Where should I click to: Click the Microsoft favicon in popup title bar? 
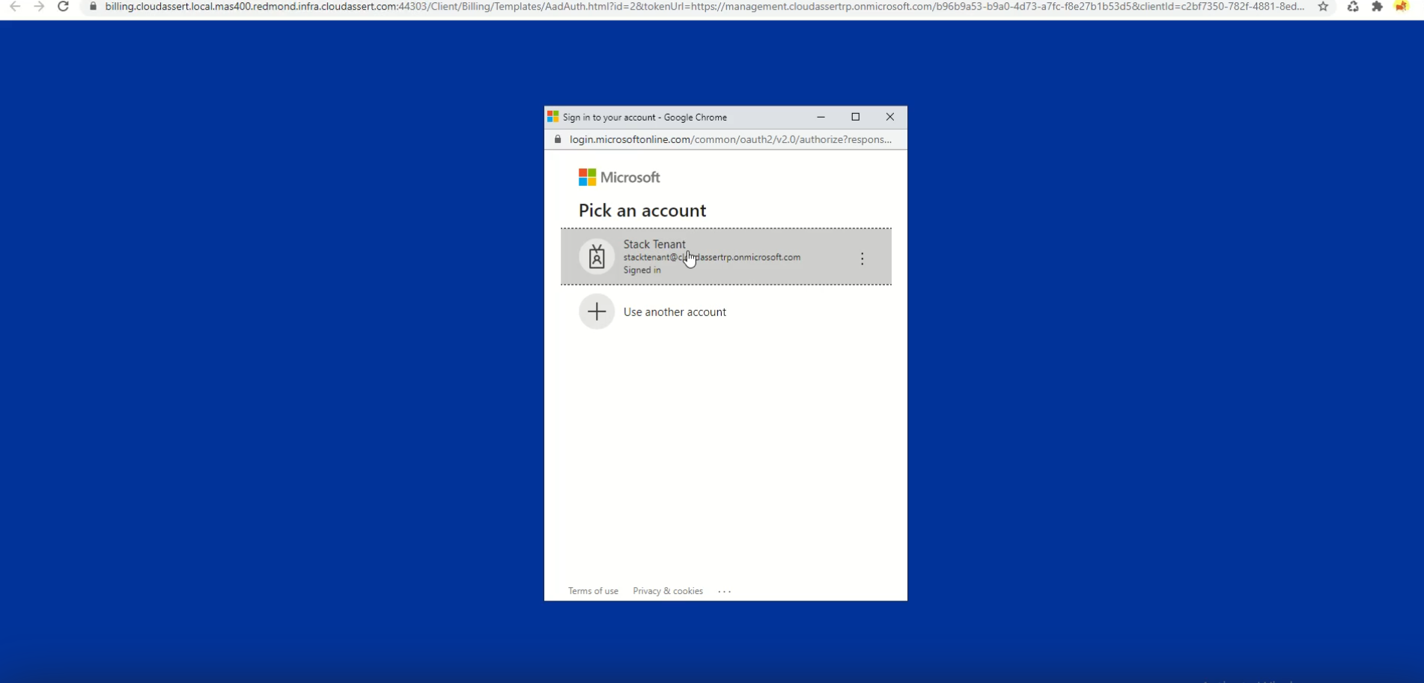coord(553,117)
